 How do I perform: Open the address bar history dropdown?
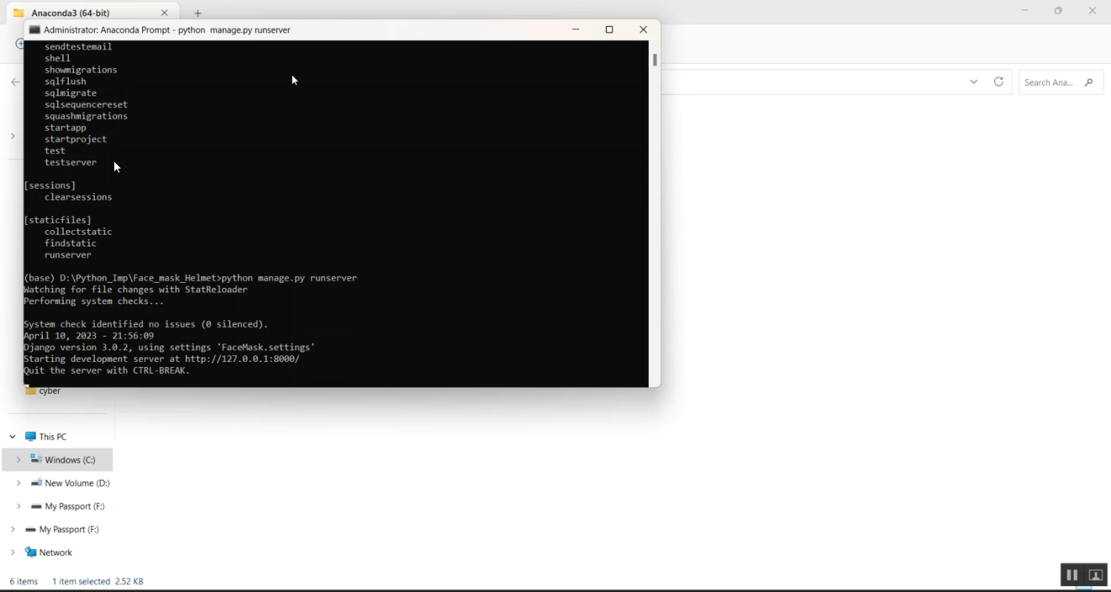pyautogui.click(x=974, y=81)
